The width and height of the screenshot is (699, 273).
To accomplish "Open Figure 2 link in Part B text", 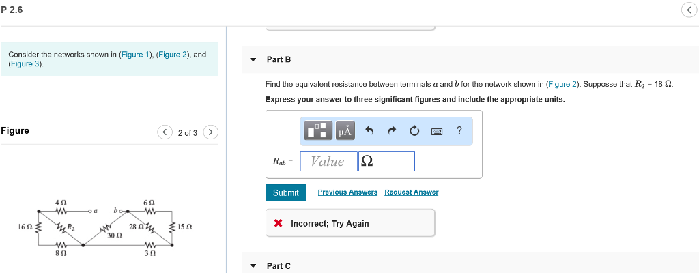I will [558, 84].
